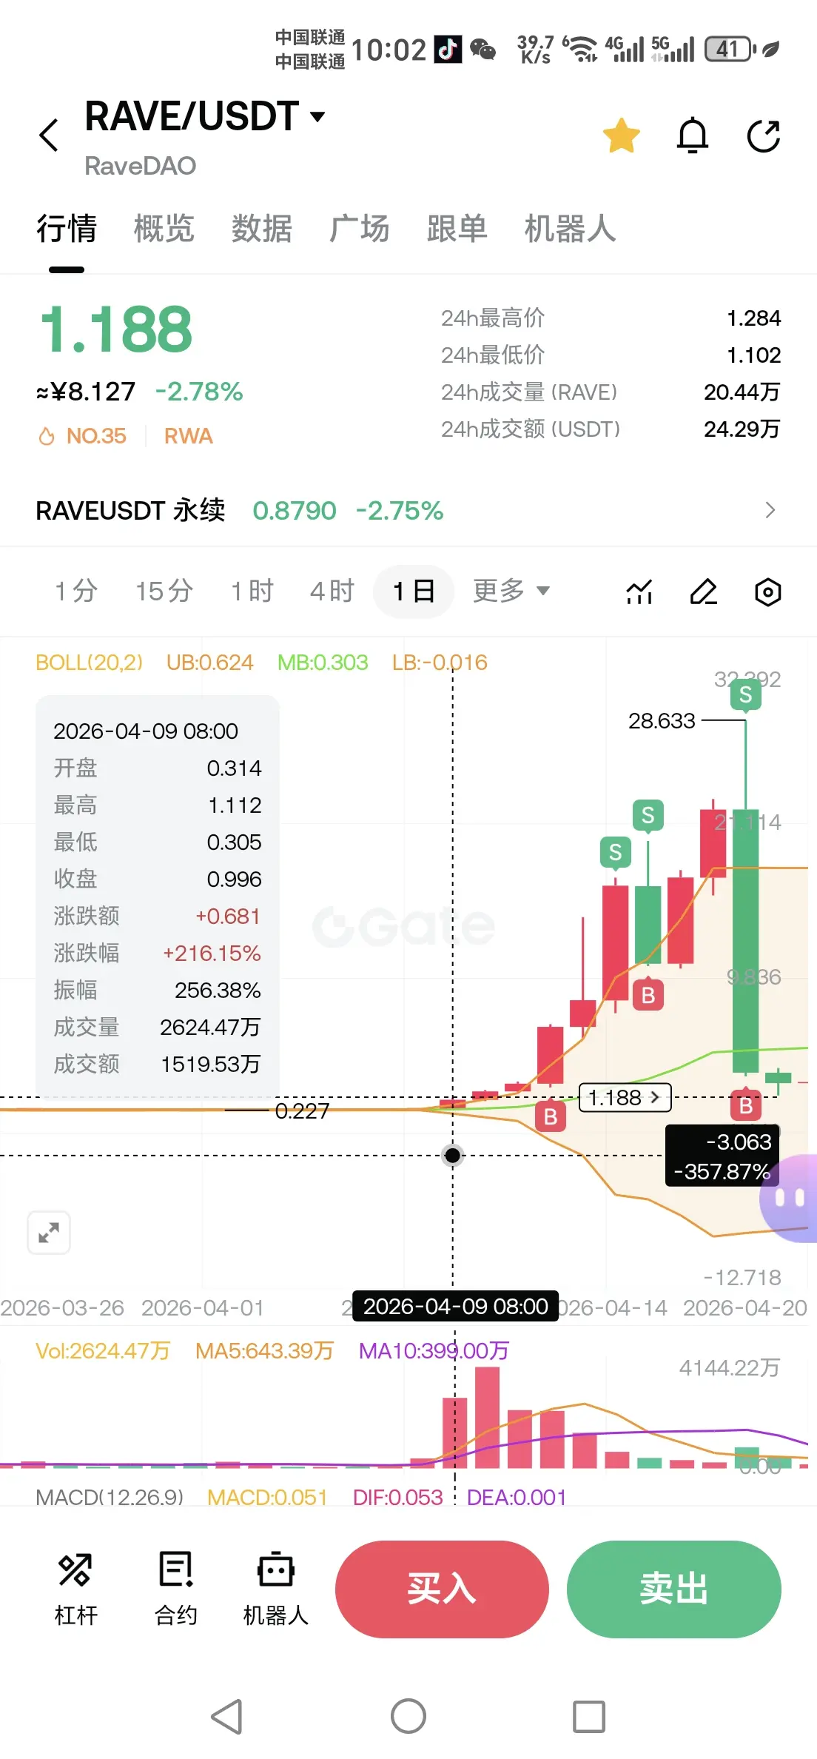Tap the -2.78% change percentage
Viewport: 817px width, 1759px height.
coord(199,392)
